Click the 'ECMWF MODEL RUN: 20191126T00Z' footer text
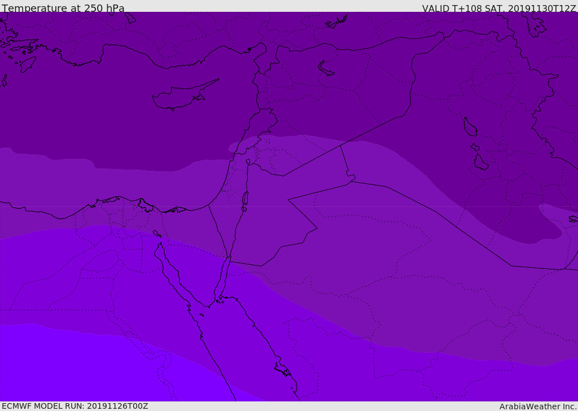Screen dimensions: 578x411 [x=75, y=406]
